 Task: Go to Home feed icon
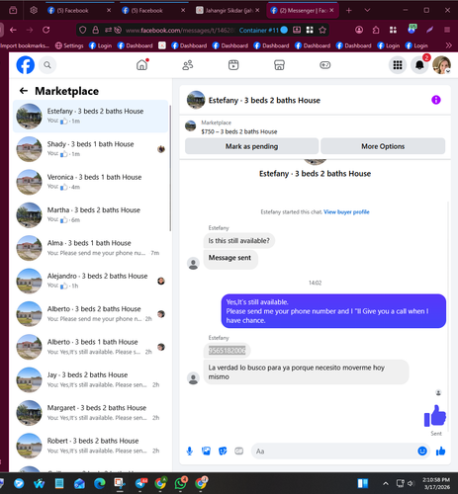click(142, 65)
